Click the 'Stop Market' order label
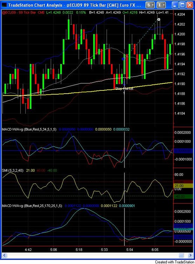195x264 pixels. click(124, 89)
